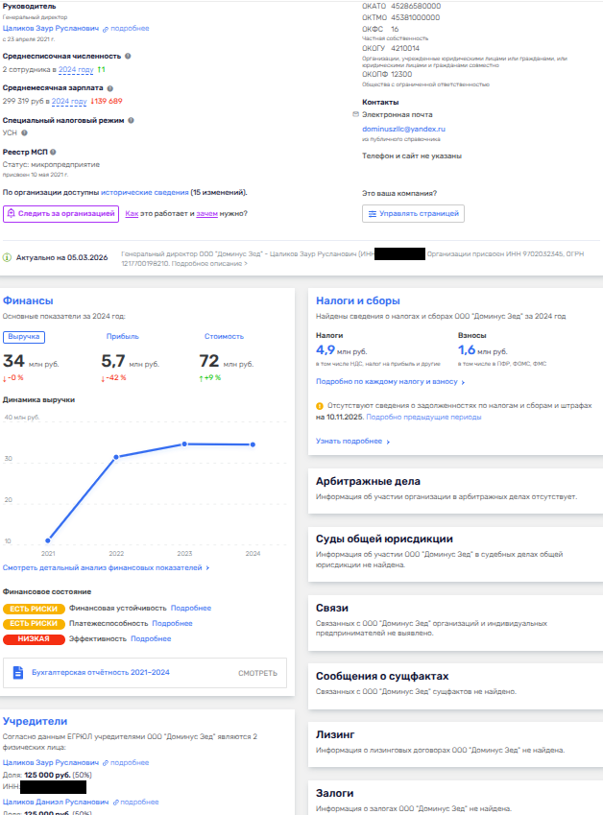Click the 2022 data point on revenue chart
The height and width of the screenshot is (815, 603).
click(x=116, y=457)
